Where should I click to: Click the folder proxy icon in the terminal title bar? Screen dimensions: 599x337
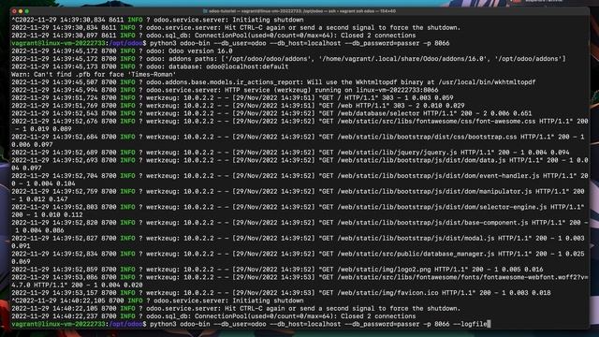205,11
